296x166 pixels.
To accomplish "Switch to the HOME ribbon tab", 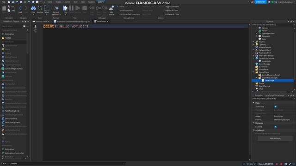I will click(x=50, y=2).
